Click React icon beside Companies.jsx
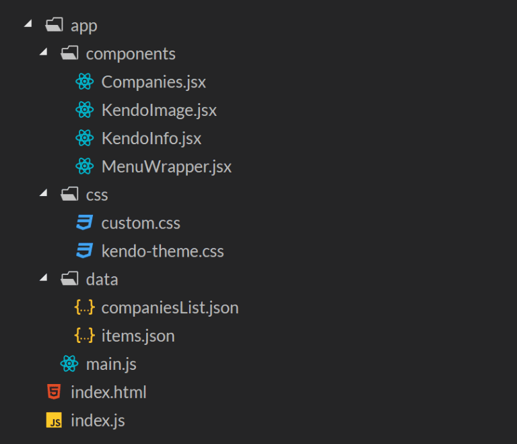Viewport: 517px width, 444px height. click(85, 82)
